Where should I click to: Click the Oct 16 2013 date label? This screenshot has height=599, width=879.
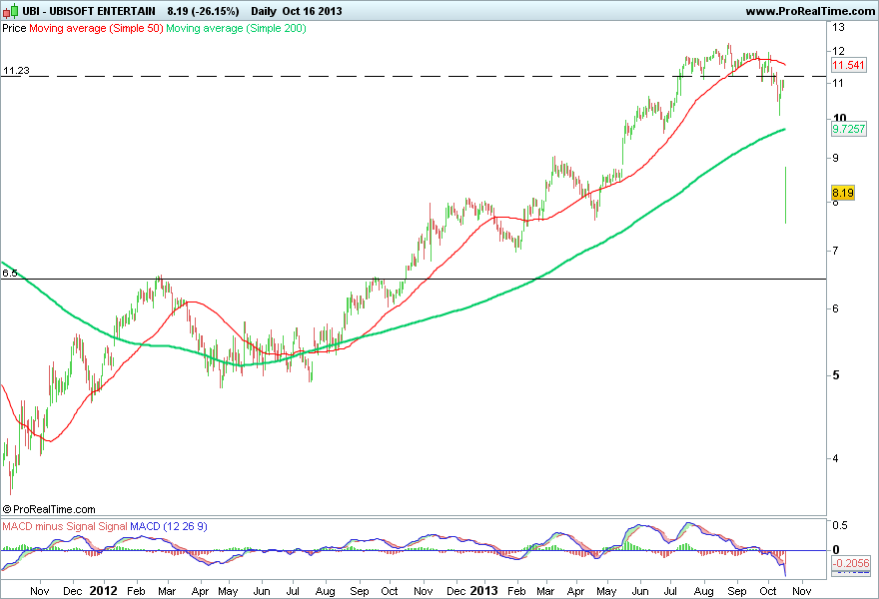pyautogui.click(x=312, y=11)
